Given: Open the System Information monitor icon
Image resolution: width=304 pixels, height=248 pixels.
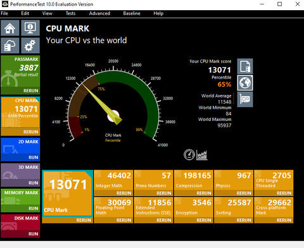Looking at the screenshot, I should pyautogui.click(x=30, y=28).
